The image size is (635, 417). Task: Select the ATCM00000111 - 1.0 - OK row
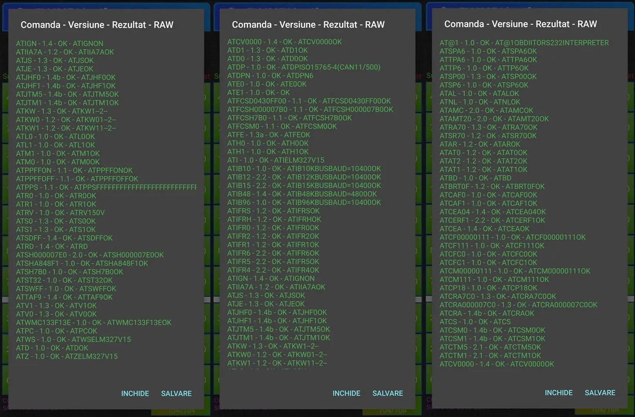click(515, 271)
